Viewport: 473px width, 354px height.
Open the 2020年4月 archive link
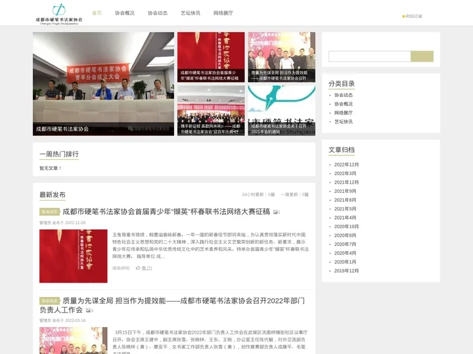coord(345,253)
